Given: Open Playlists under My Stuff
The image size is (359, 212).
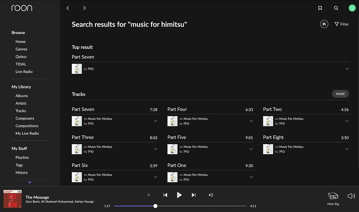Looking at the screenshot, I should [22, 157].
